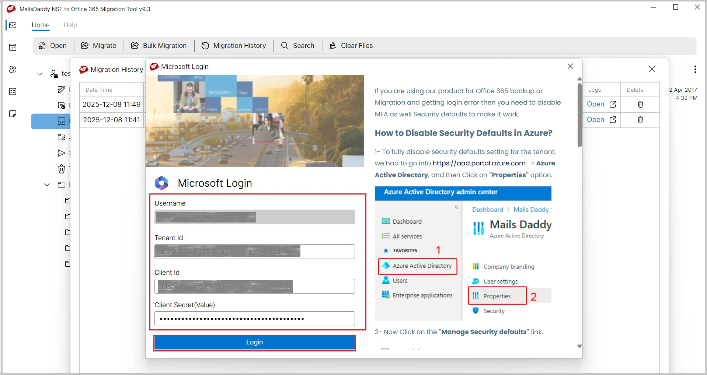Image resolution: width=707 pixels, height=375 pixels.
Task: Switch to the Help tab
Action: coord(70,25)
